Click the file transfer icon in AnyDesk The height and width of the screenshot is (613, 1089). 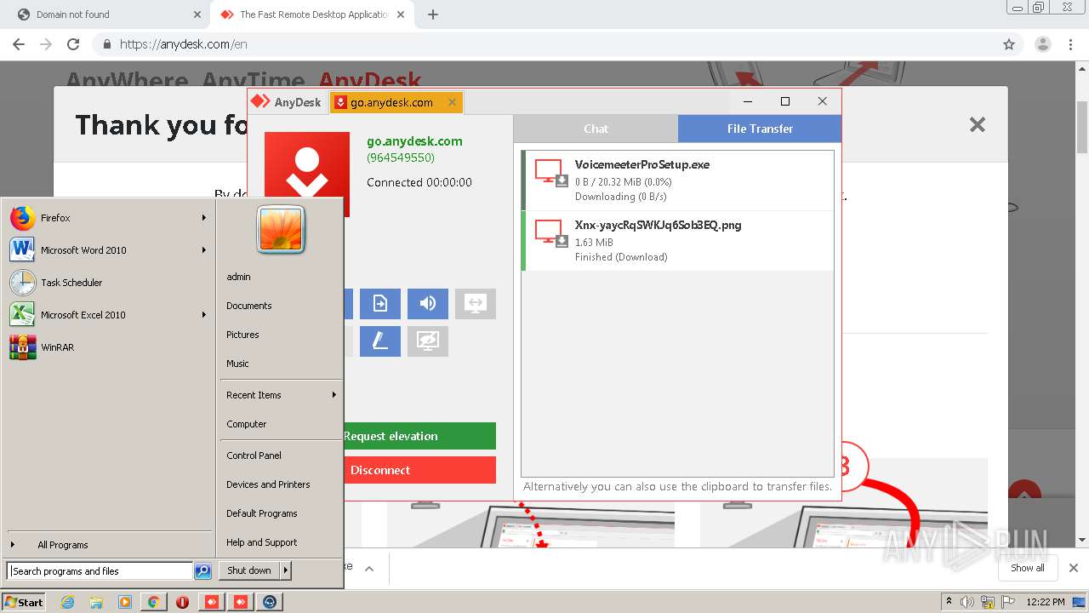380,304
